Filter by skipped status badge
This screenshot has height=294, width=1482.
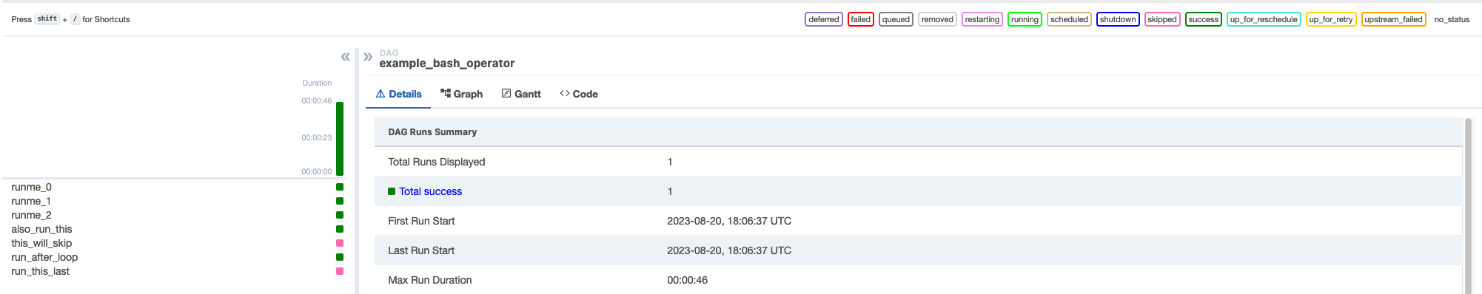click(x=1162, y=19)
